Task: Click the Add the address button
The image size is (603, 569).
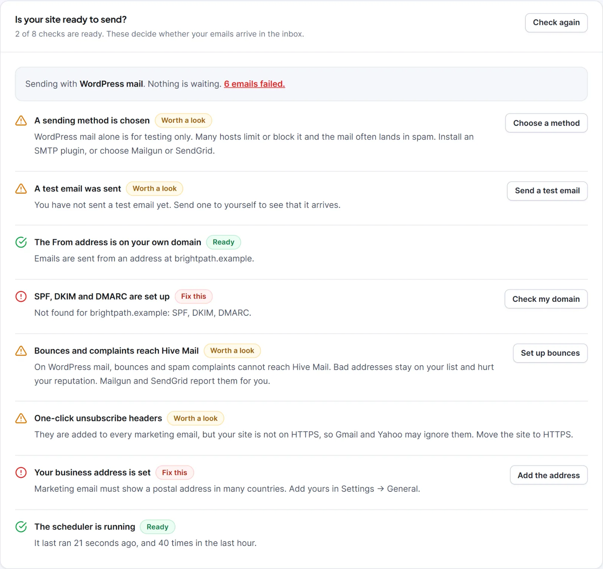Action: 548,475
